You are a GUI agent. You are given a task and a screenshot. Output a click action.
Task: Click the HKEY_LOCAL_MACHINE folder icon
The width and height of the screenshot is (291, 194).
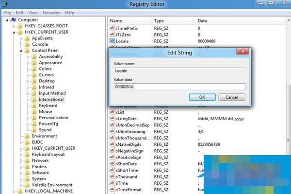[20, 191]
